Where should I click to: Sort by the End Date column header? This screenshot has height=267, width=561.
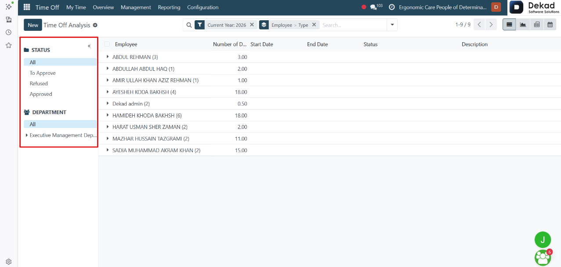coord(317,44)
